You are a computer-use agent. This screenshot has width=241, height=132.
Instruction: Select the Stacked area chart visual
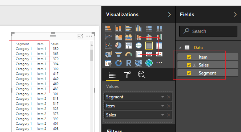128,37
